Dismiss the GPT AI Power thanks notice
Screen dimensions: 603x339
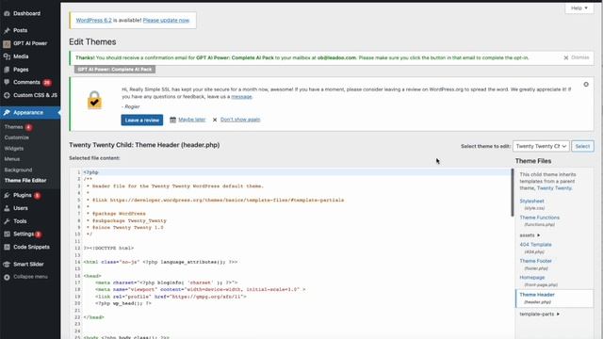click(576, 57)
